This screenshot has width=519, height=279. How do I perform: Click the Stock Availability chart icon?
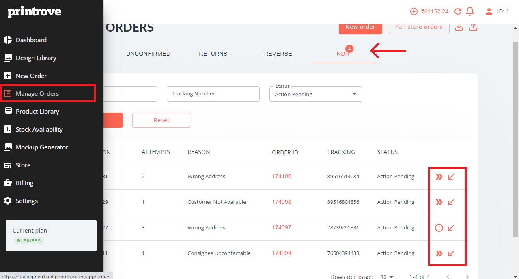(8, 129)
